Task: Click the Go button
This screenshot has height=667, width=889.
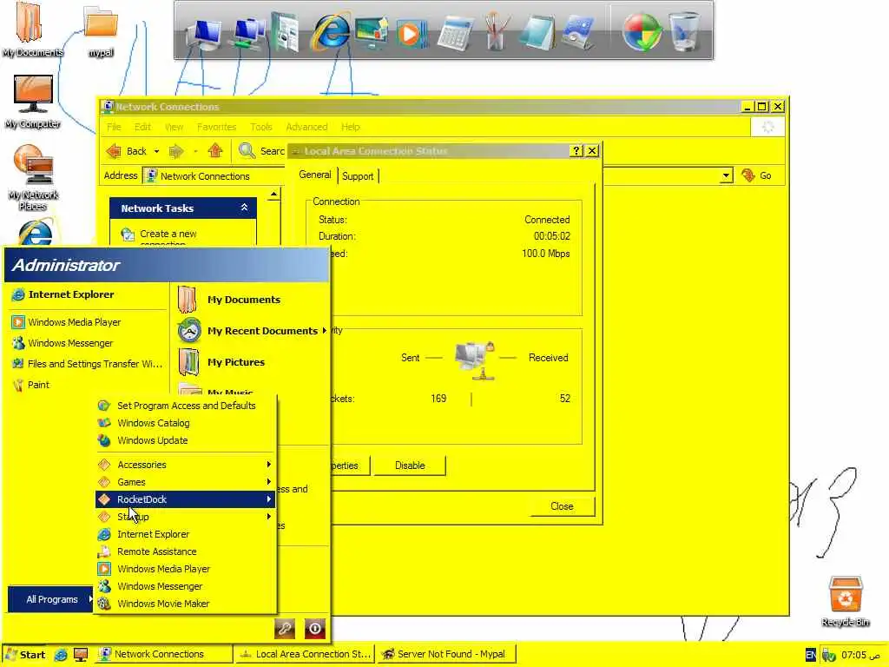Action: (x=757, y=175)
